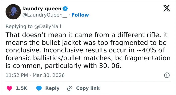Click the chain link icon

pos(70,88)
